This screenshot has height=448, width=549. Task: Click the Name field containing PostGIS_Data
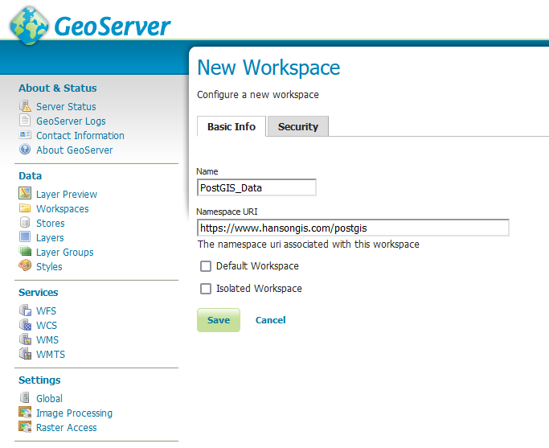pos(256,187)
